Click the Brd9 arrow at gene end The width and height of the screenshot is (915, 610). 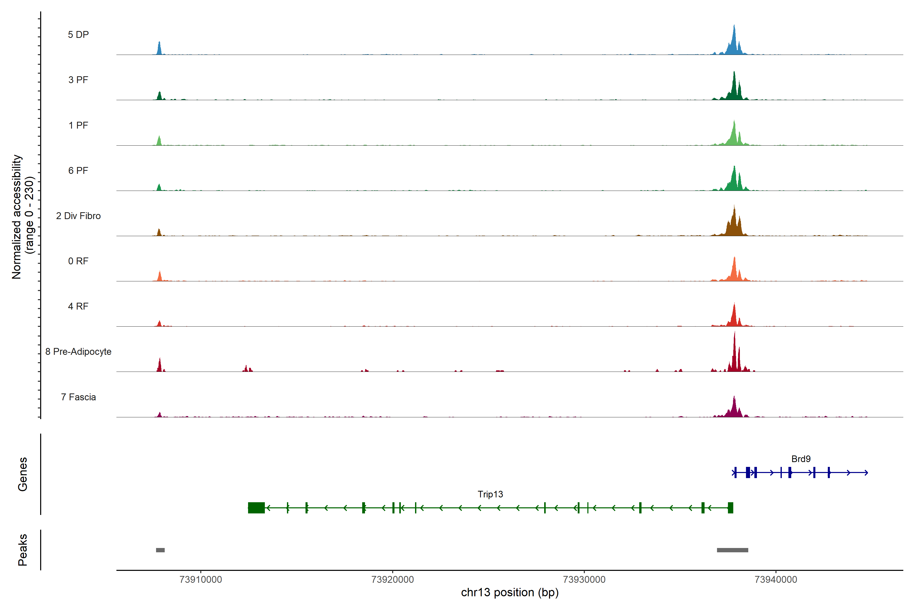tap(866, 473)
